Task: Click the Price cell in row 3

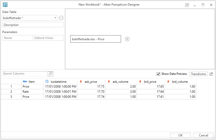Action: [x=32, y=97]
